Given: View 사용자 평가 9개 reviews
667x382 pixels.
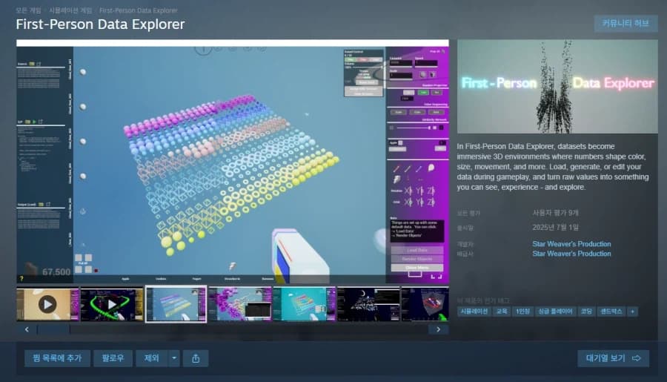Looking at the screenshot, I should pyautogui.click(x=555, y=212).
